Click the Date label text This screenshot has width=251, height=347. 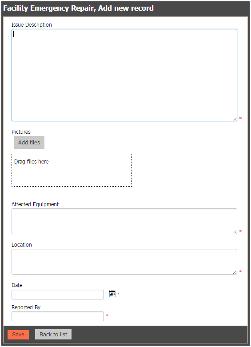17,285
